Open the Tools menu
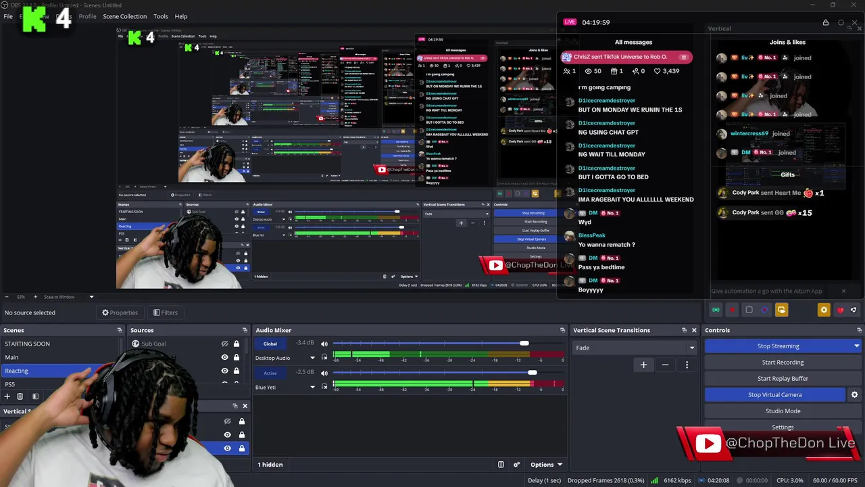Image resolution: width=865 pixels, height=487 pixels. point(160,16)
